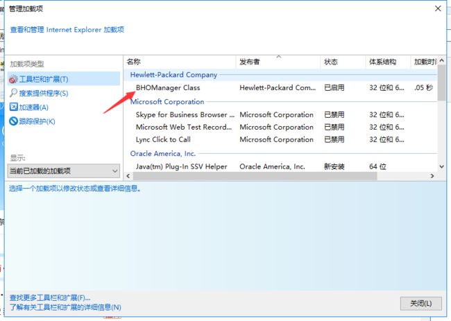
Task: Click the horizontal scrollbar left arrow
Action: tap(128, 176)
